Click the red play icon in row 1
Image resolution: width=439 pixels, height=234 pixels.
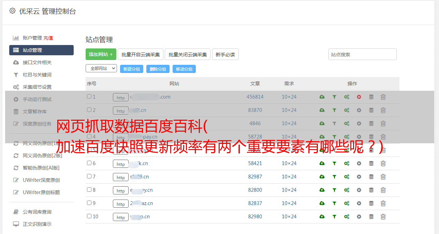(x=359, y=97)
